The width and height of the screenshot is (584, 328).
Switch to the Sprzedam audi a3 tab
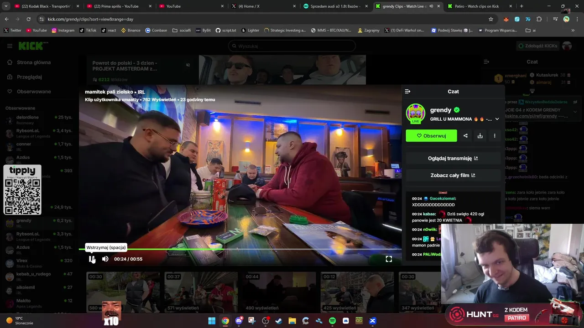(335, 6)
